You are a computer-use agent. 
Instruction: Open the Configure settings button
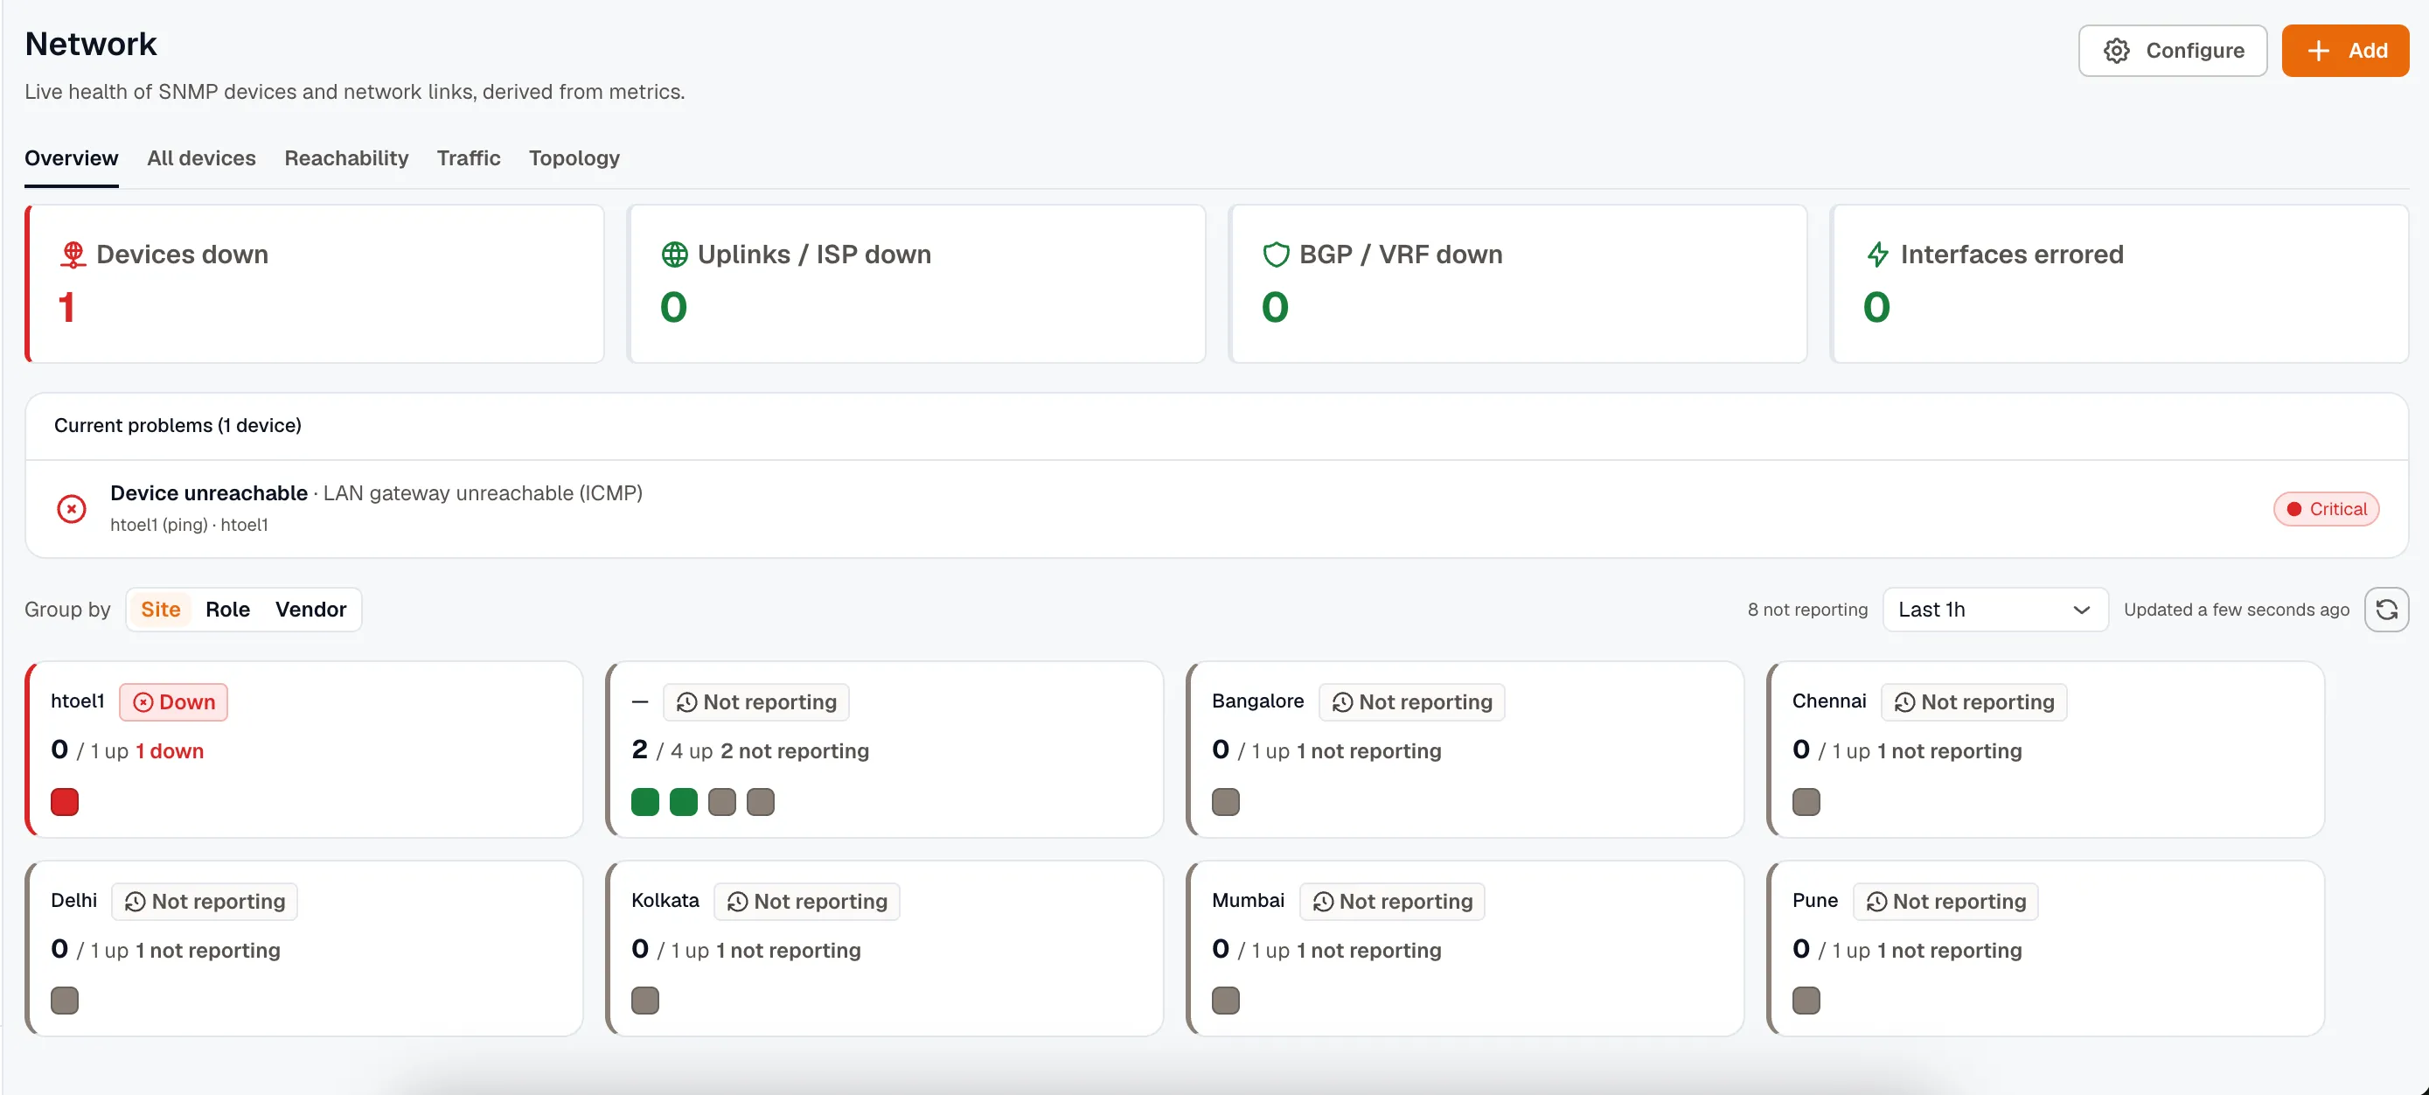[x=2173, y=51]
